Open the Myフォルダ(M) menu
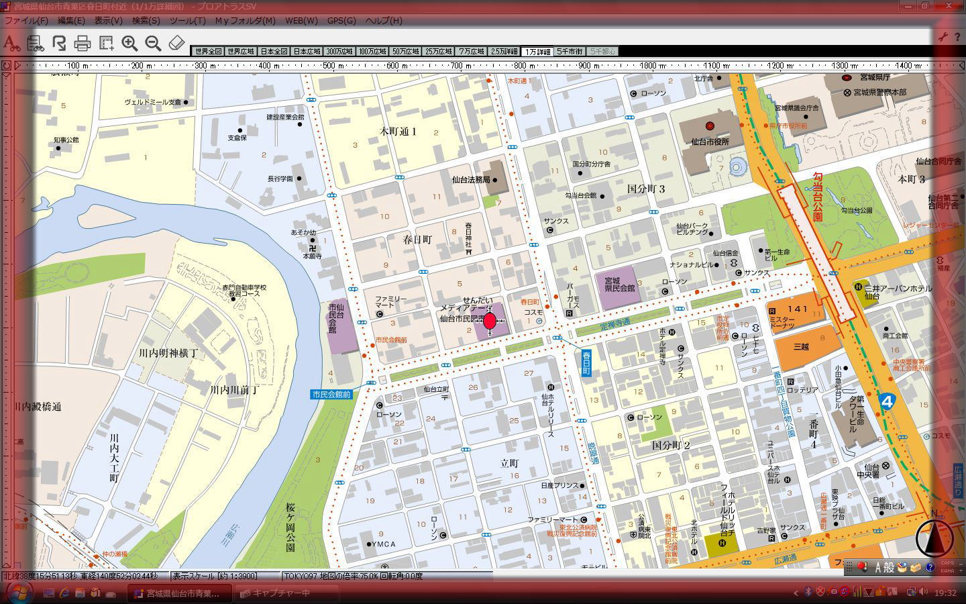The height and width of the screenshot is (604, 966). pos(245,21)
